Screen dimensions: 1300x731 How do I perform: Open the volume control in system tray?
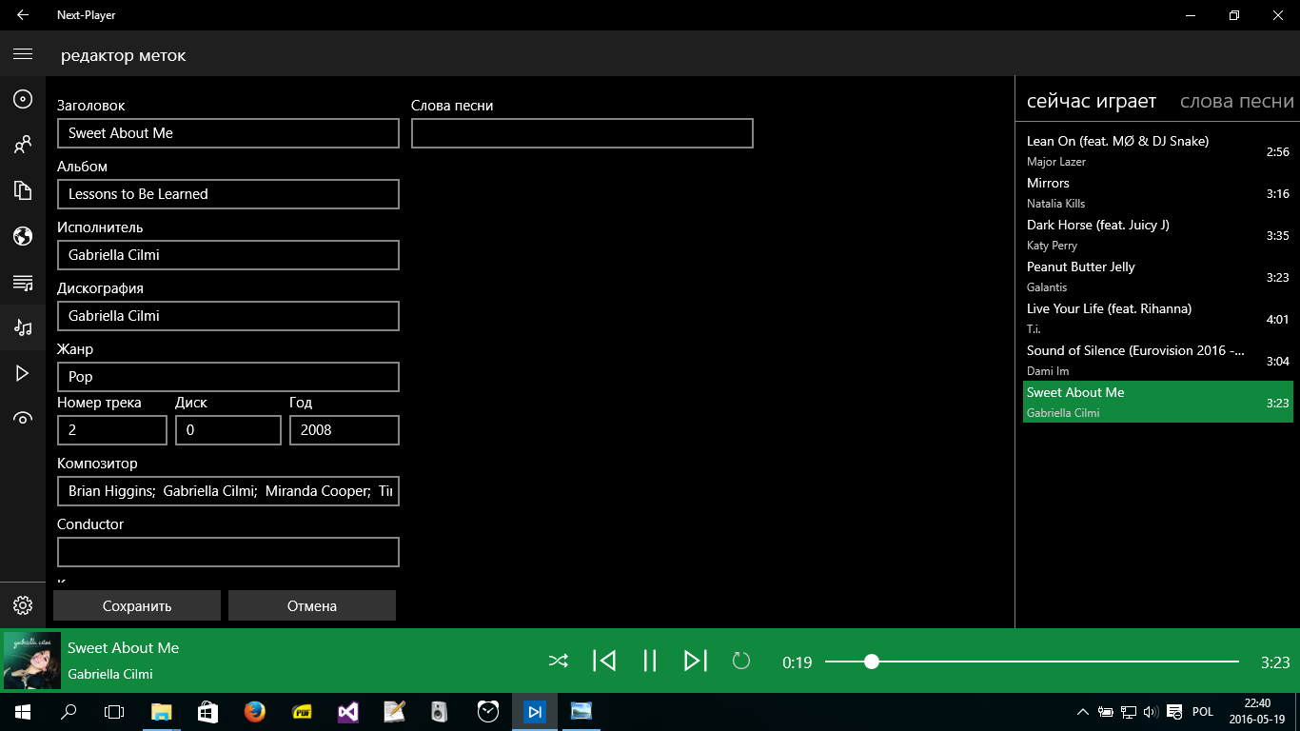point(1151,711)
